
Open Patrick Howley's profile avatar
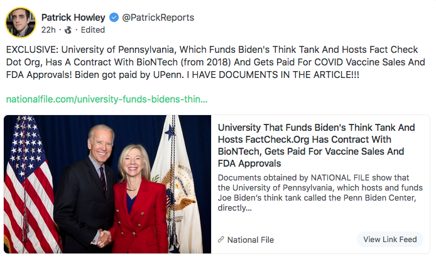21,23
